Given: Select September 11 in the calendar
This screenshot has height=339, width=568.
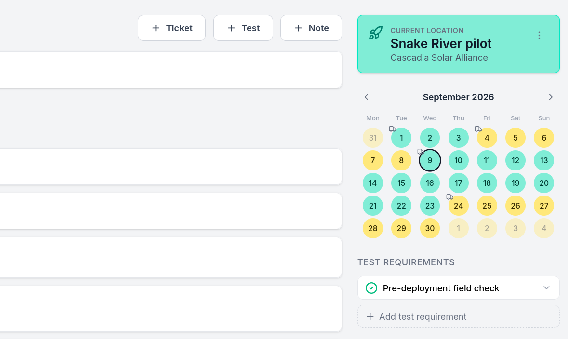Looking at the screenshot, I should point(487,160).
